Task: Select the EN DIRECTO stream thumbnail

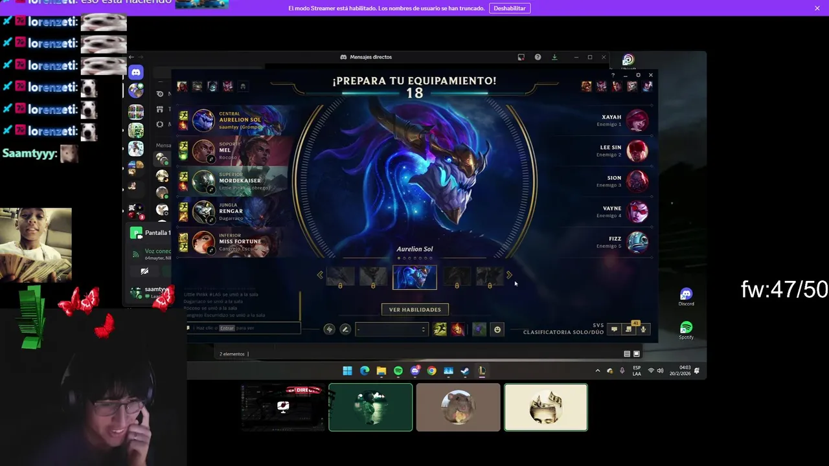Action: pos(282,407)
